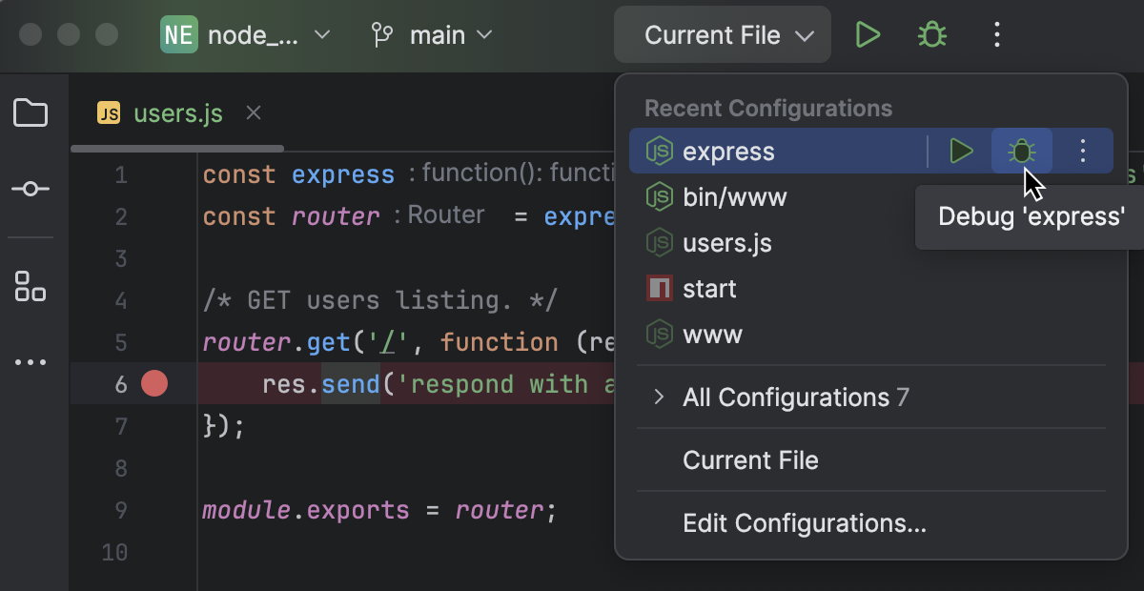Open the Project tool window

click(x=31, y=112)
